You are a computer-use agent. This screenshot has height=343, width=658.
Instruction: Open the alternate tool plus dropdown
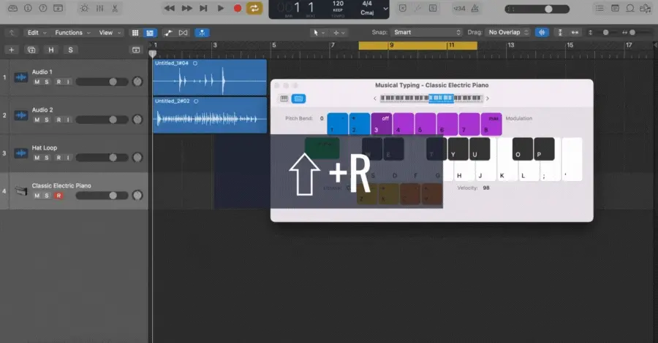tap(339, 32)
